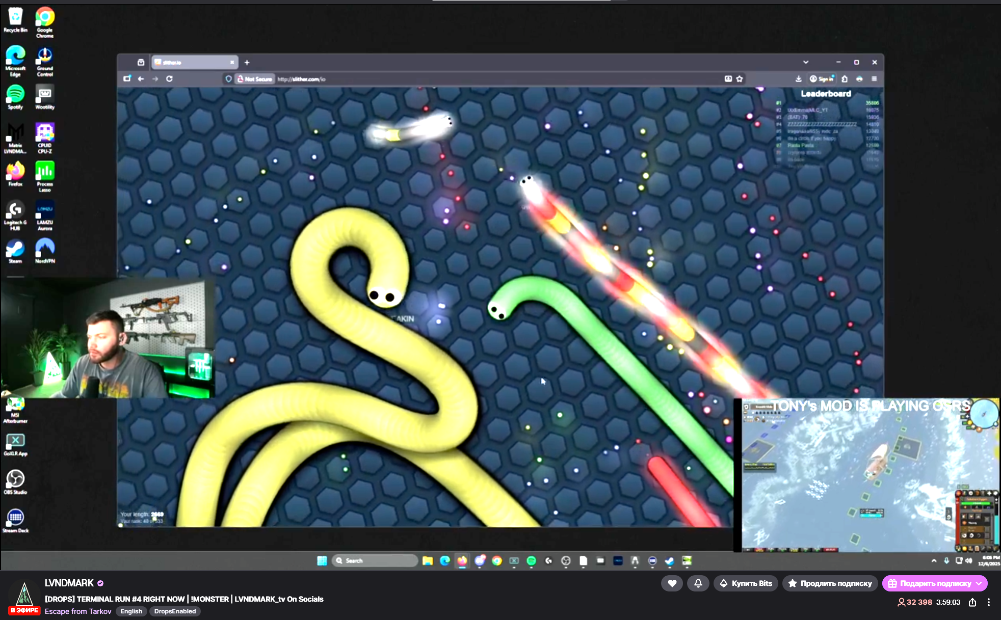
Task: Open the three-dot more options menu
Action: 989,602
